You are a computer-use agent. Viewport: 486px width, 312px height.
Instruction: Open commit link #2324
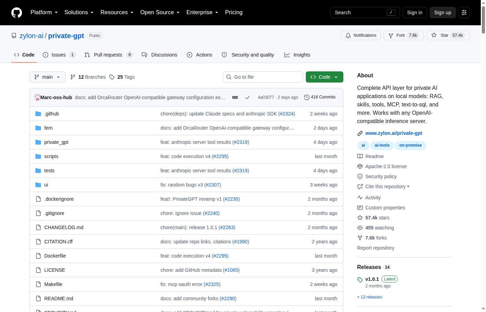click(287, 114)
